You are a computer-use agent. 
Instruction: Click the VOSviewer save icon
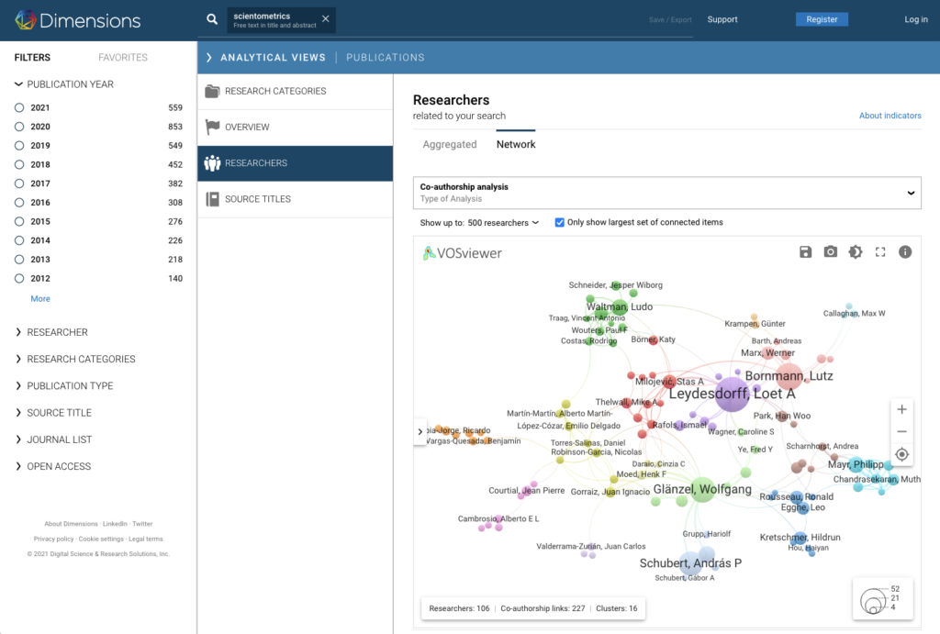point(805,252)
